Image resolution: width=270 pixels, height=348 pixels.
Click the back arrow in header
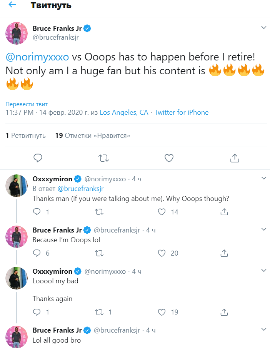click(x=12, y=5)
